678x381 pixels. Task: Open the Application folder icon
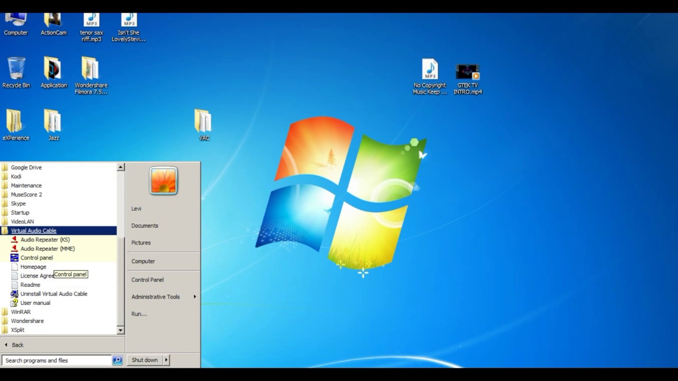click(53, 72)
